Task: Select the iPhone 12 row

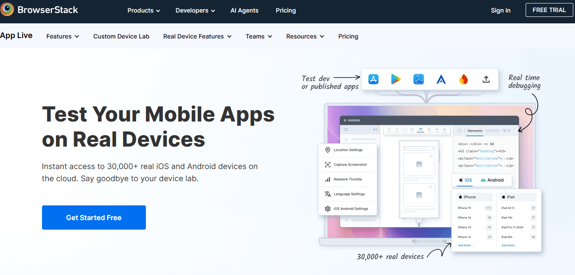Action: [475, 237]
